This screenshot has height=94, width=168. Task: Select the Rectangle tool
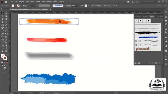coord(3,25)
